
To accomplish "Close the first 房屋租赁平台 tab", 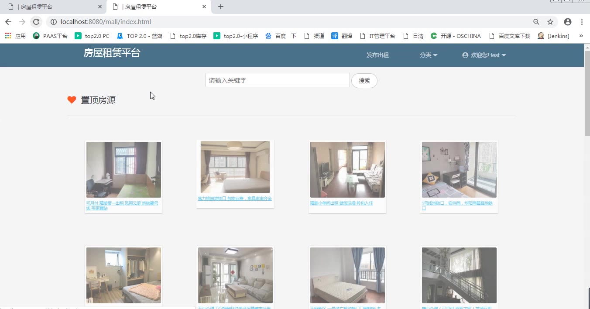I will [x=100, y=7].
